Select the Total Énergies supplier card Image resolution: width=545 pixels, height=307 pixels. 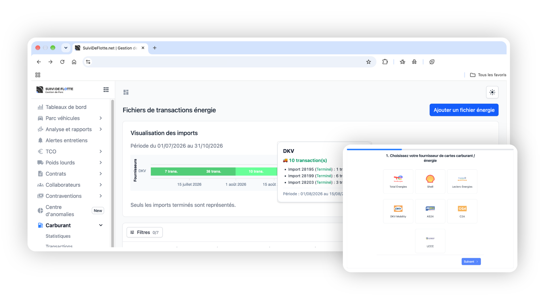point(398,182)
